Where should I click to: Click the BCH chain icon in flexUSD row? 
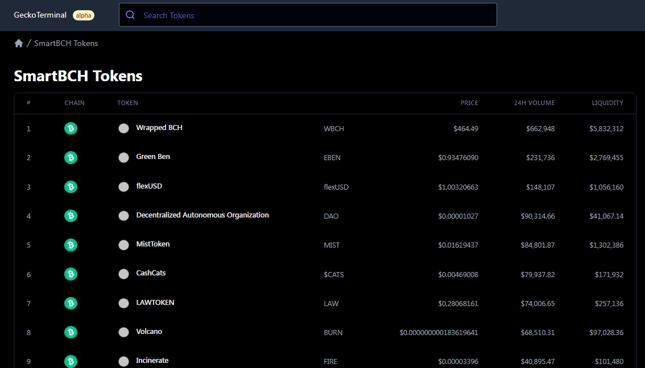[71, 187]
